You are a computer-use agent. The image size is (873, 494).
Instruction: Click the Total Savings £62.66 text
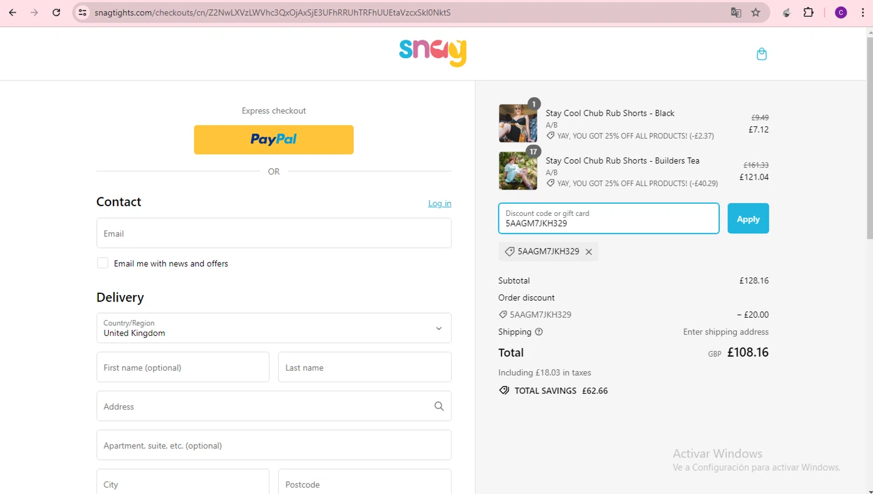561,391
